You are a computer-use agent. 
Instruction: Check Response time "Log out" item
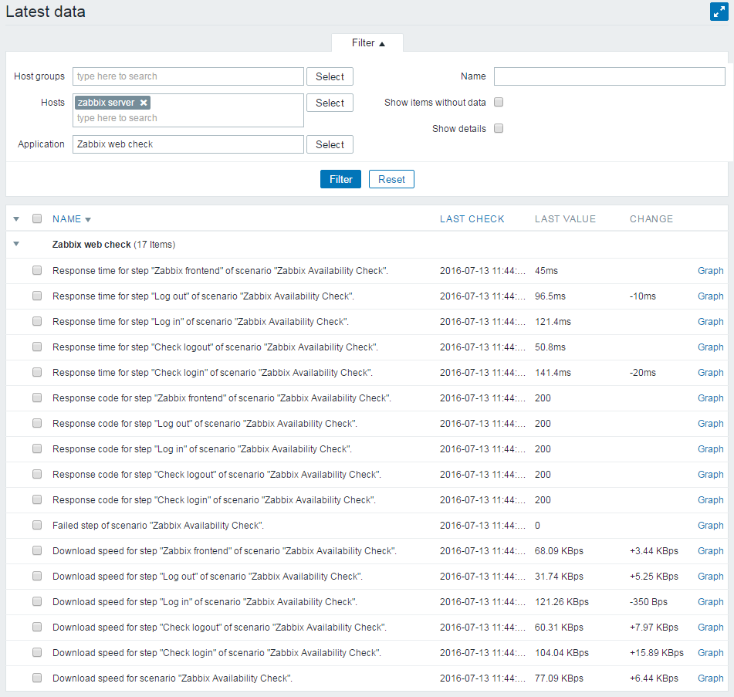click(x=37, y=296)
